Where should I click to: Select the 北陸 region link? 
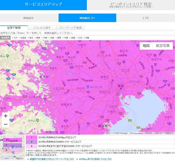click(52, 38)
